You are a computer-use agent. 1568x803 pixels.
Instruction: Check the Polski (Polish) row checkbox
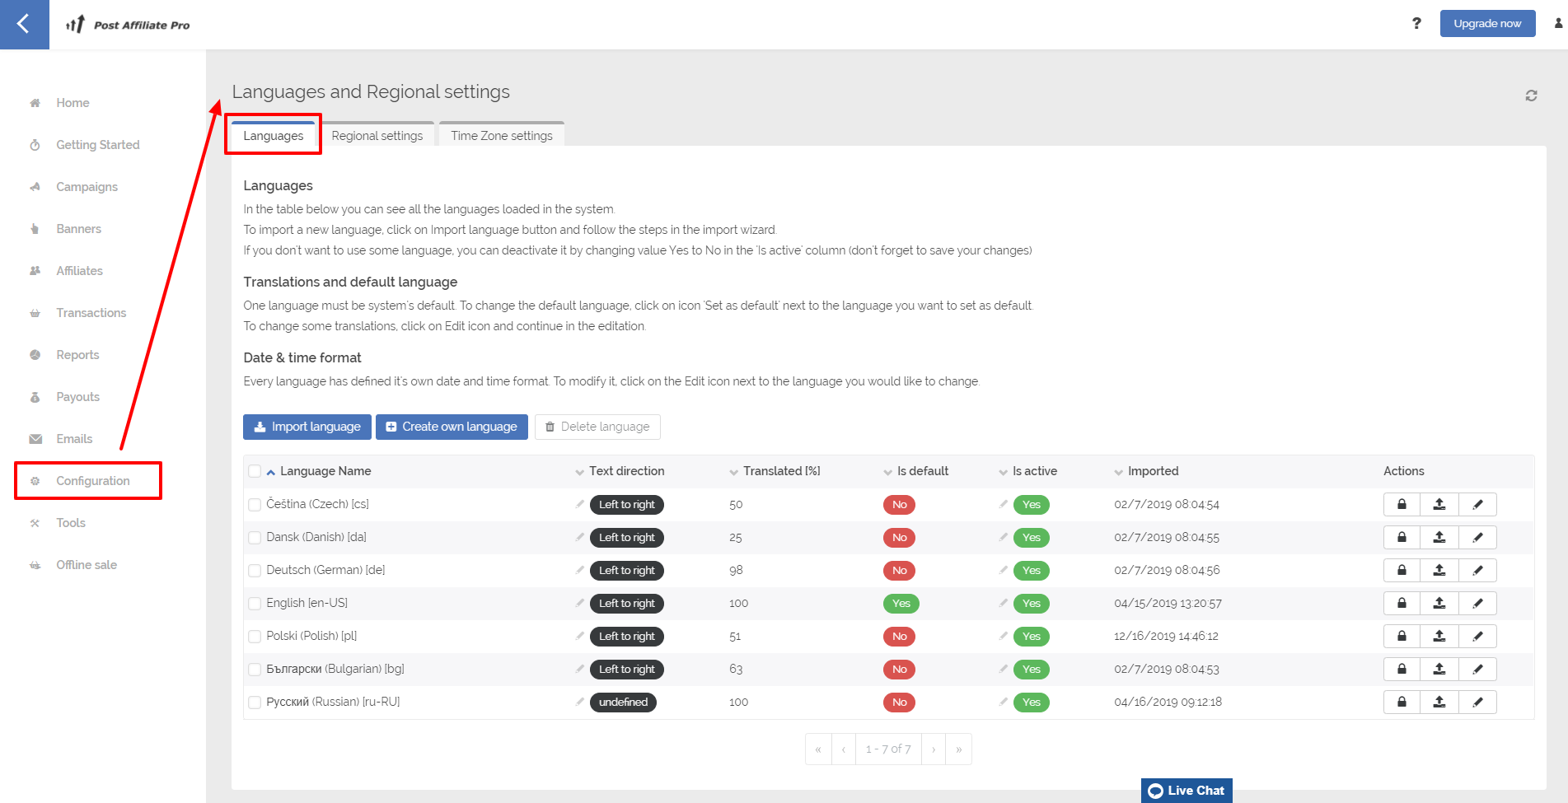click(255, 637)
